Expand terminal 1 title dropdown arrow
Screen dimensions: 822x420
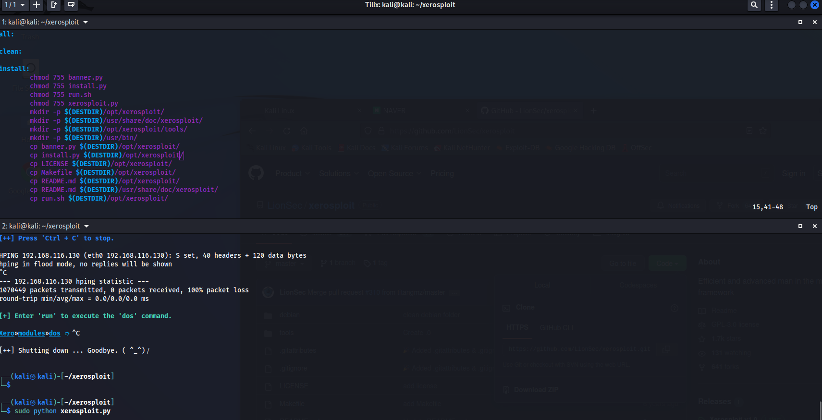[86, 22]
